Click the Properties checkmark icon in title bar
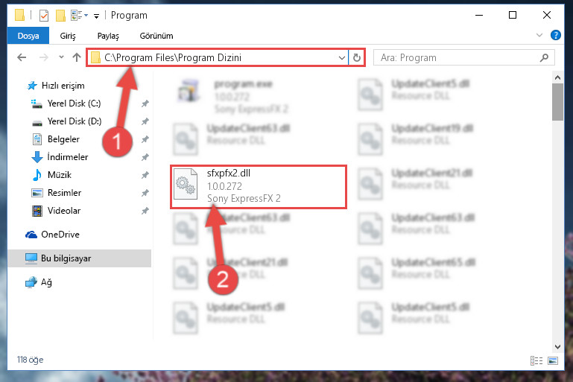Viewport: 573px width, 382px height. [44, 16]
